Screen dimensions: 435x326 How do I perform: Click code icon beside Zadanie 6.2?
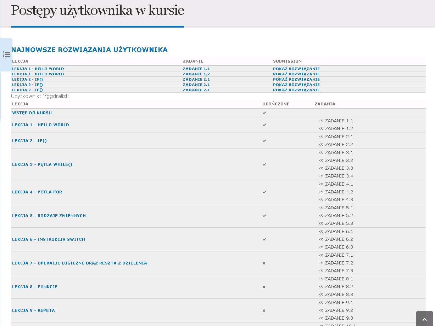(x=321, y=239)
